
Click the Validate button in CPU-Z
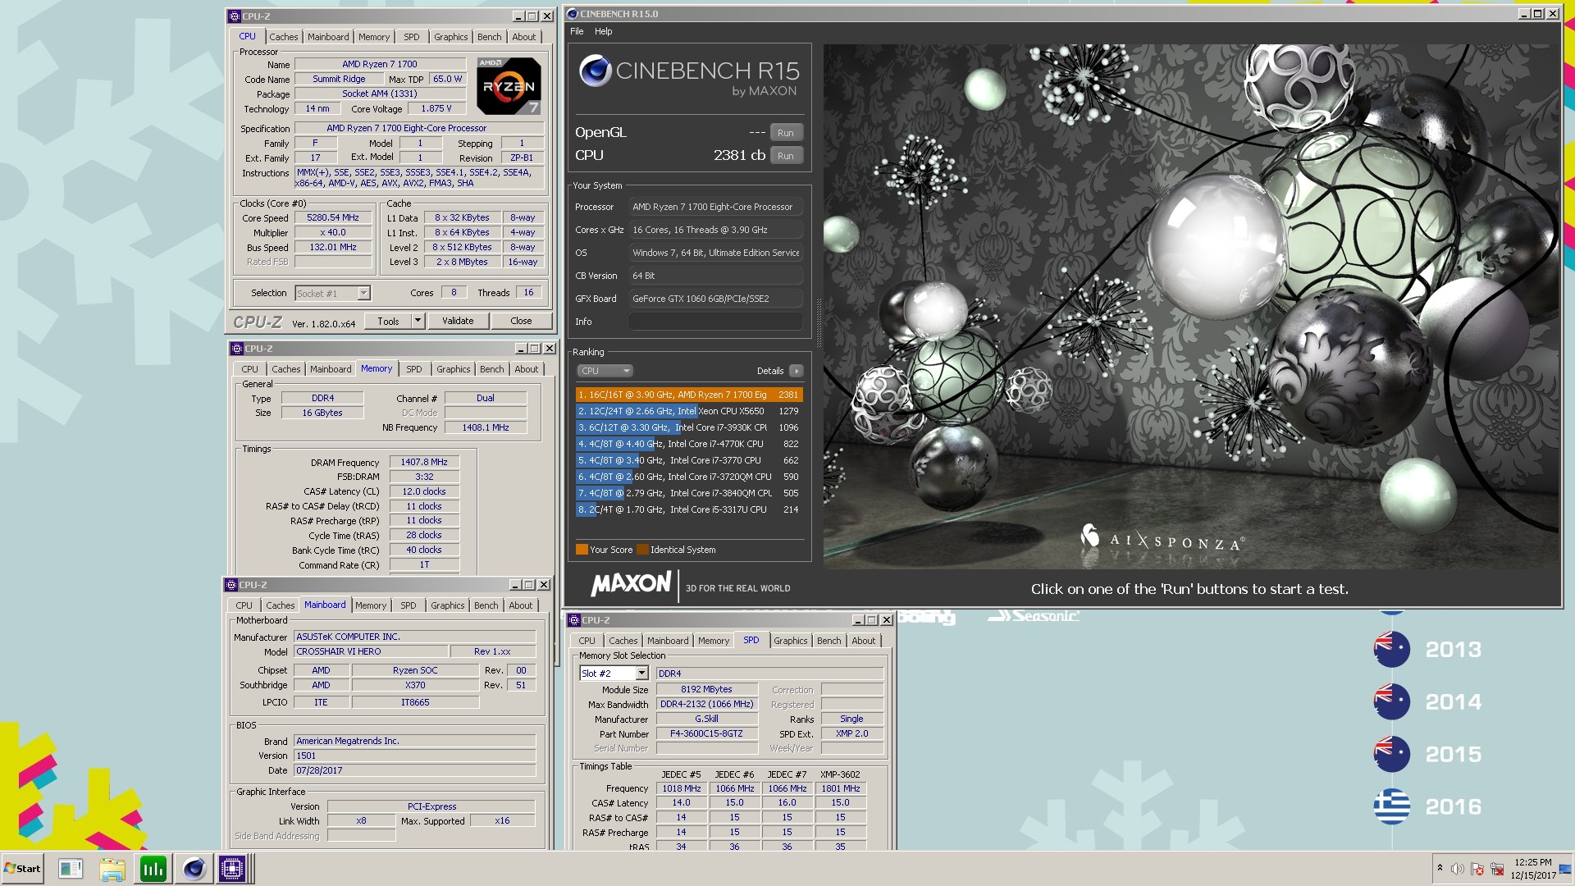pyautogui.click(x=458, y=321)
